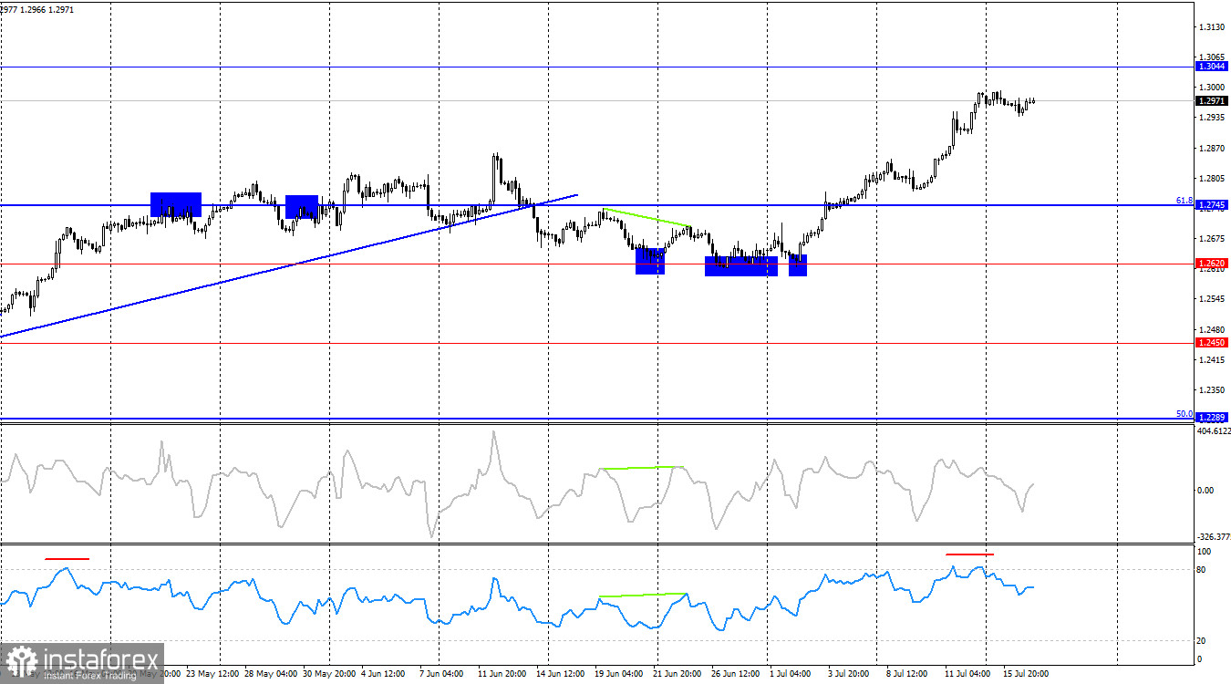Click the 1.3044 blue price level tag
The width and height of the screenshot is (1231, 684).
tap(1212, 67)
